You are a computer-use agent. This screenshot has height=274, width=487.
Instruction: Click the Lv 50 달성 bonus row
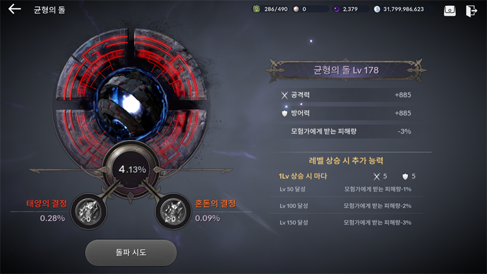coord(346,189)
